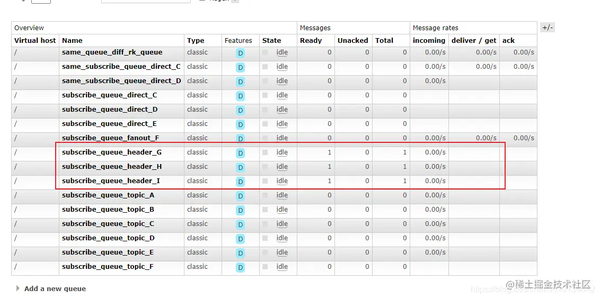This screenshot has height=299, width=600.
Task: Click the D durable badge for same_subscribe_queue_direct_C
Action: [240, 68]
